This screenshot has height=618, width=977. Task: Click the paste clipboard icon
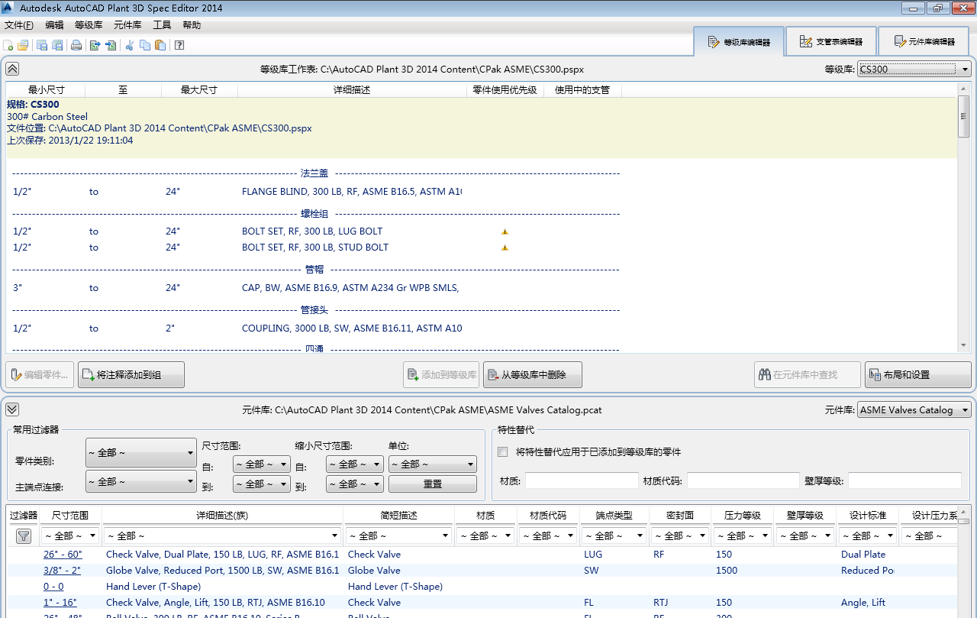160,45
